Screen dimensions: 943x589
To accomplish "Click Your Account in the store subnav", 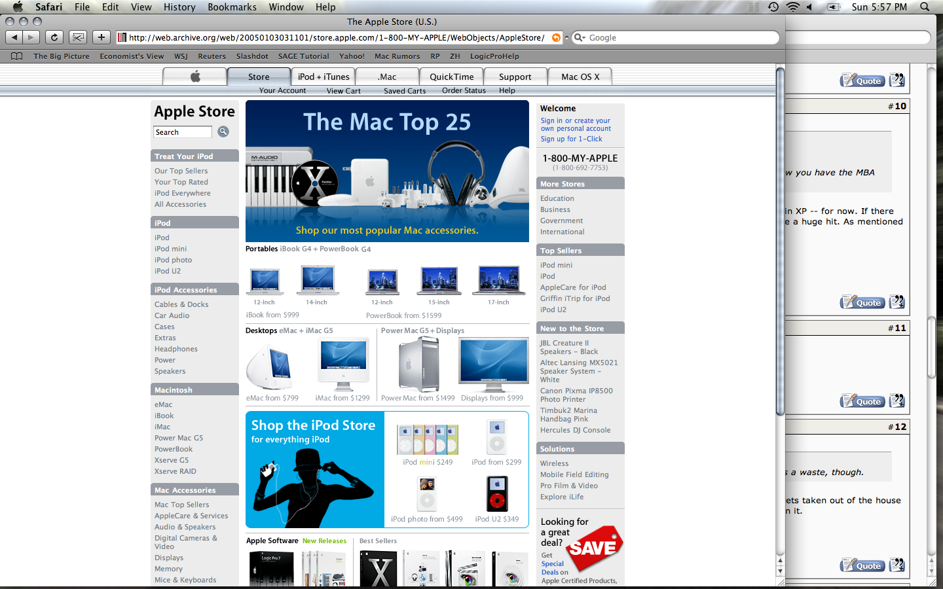I will coord(282,90).
